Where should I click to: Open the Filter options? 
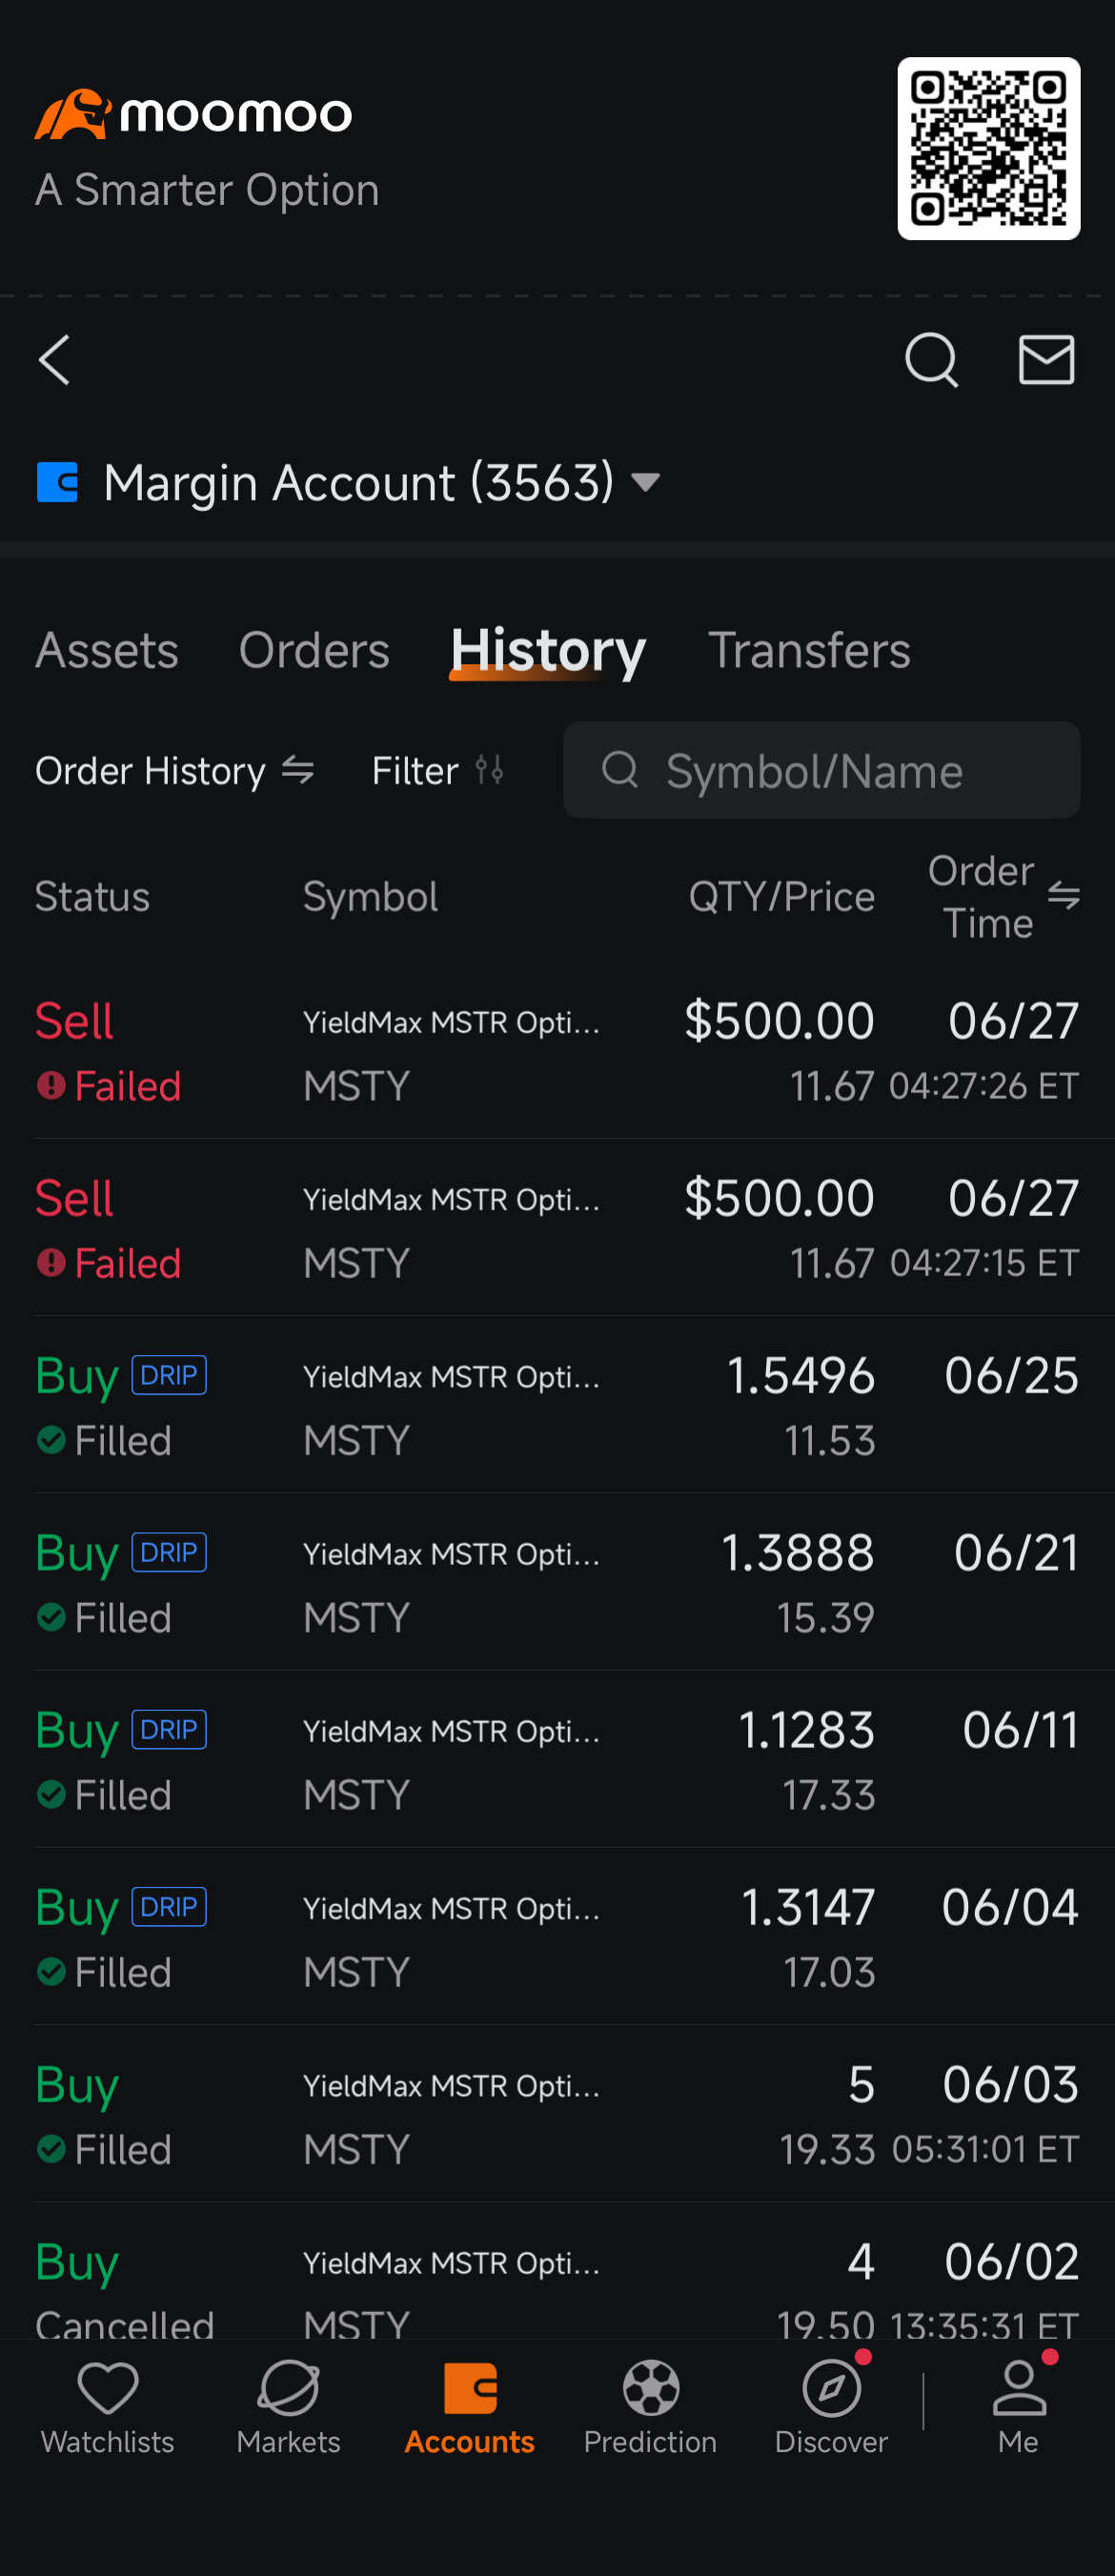tap(438, 770)
